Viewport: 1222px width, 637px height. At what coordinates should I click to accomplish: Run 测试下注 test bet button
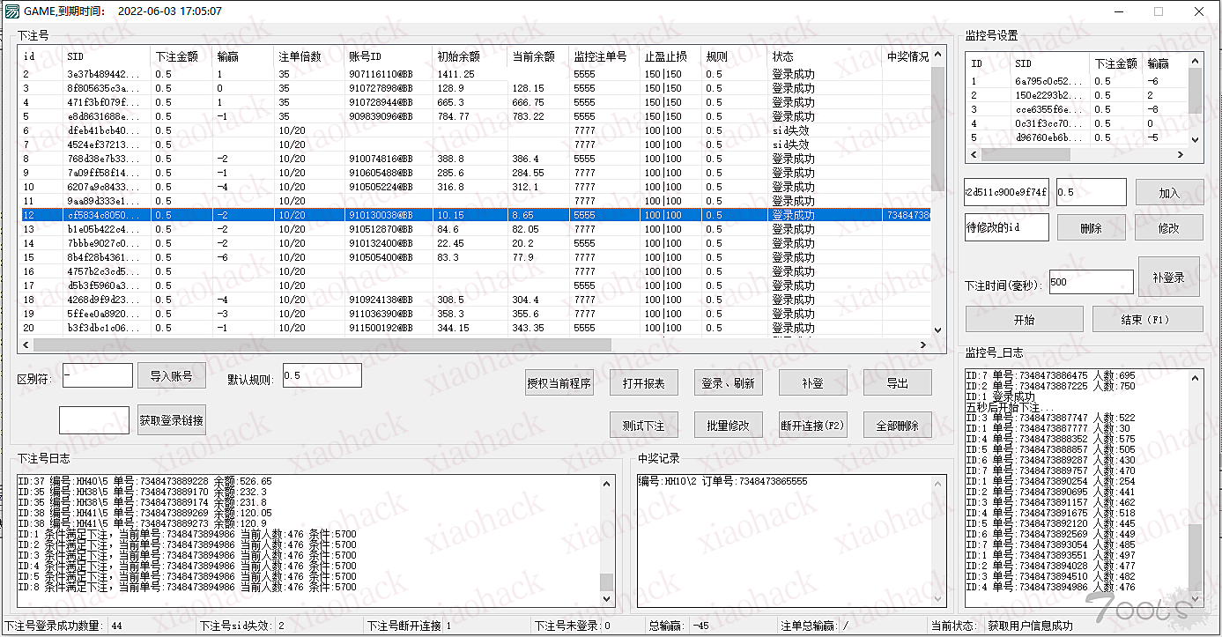(644, 426)
